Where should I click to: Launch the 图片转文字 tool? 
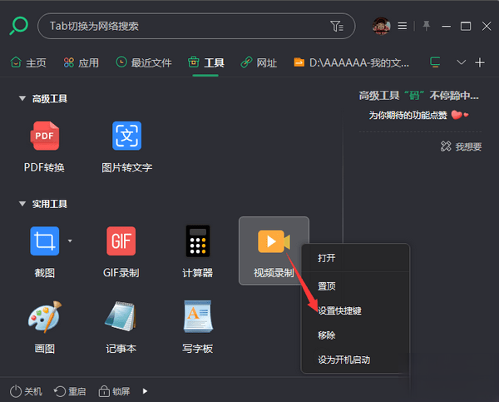click(x=126, y=146)
